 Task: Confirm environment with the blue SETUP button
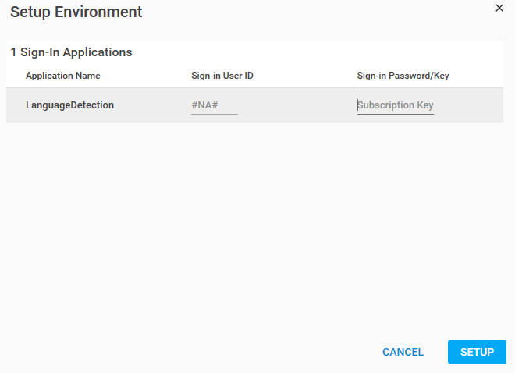477,352
